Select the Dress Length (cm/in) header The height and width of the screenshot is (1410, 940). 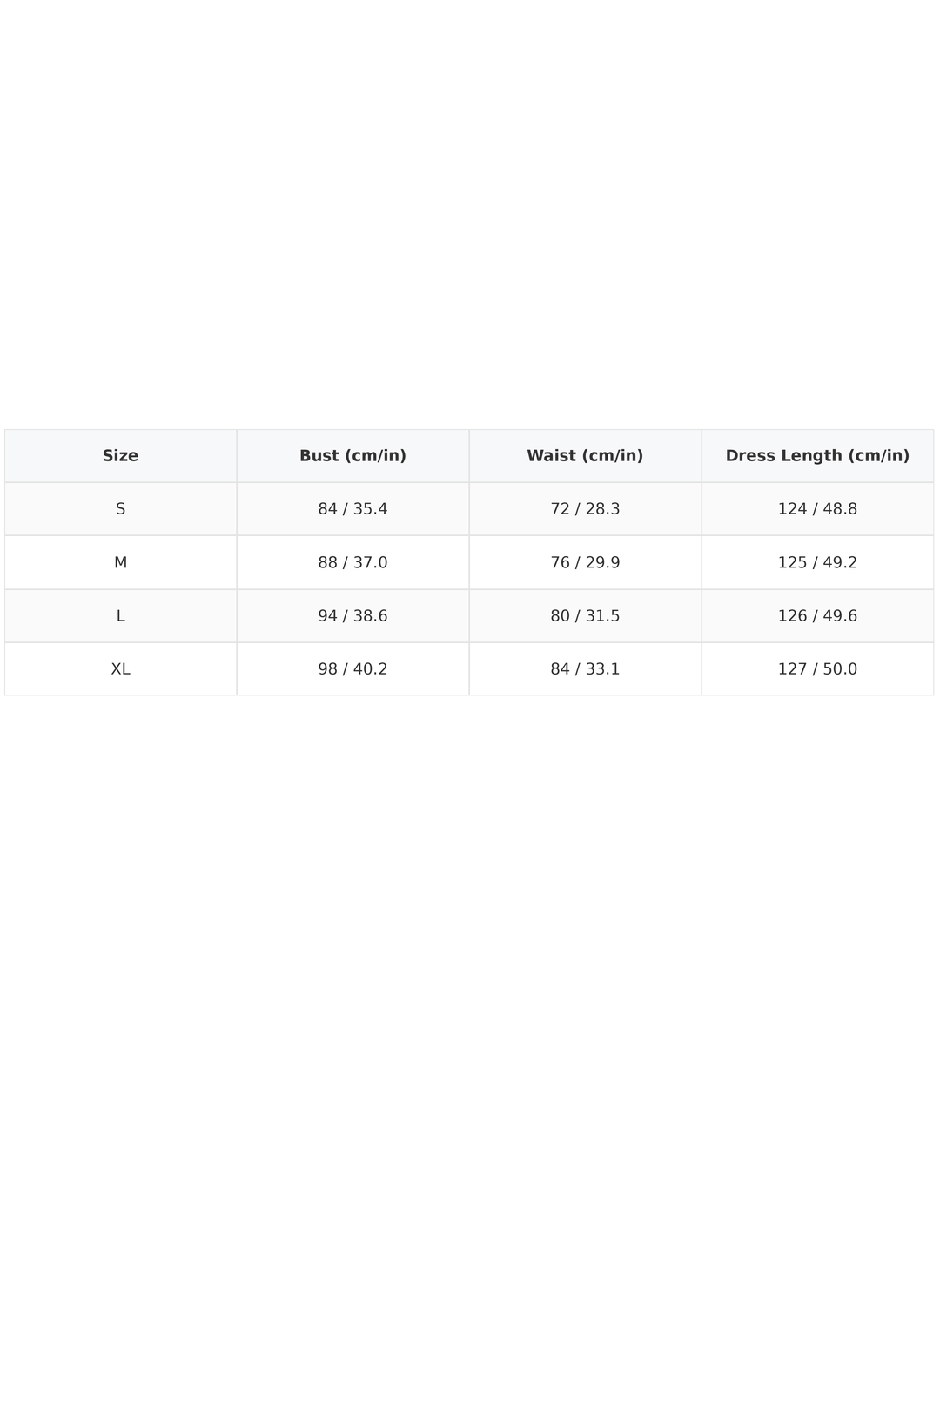(817, 456)
